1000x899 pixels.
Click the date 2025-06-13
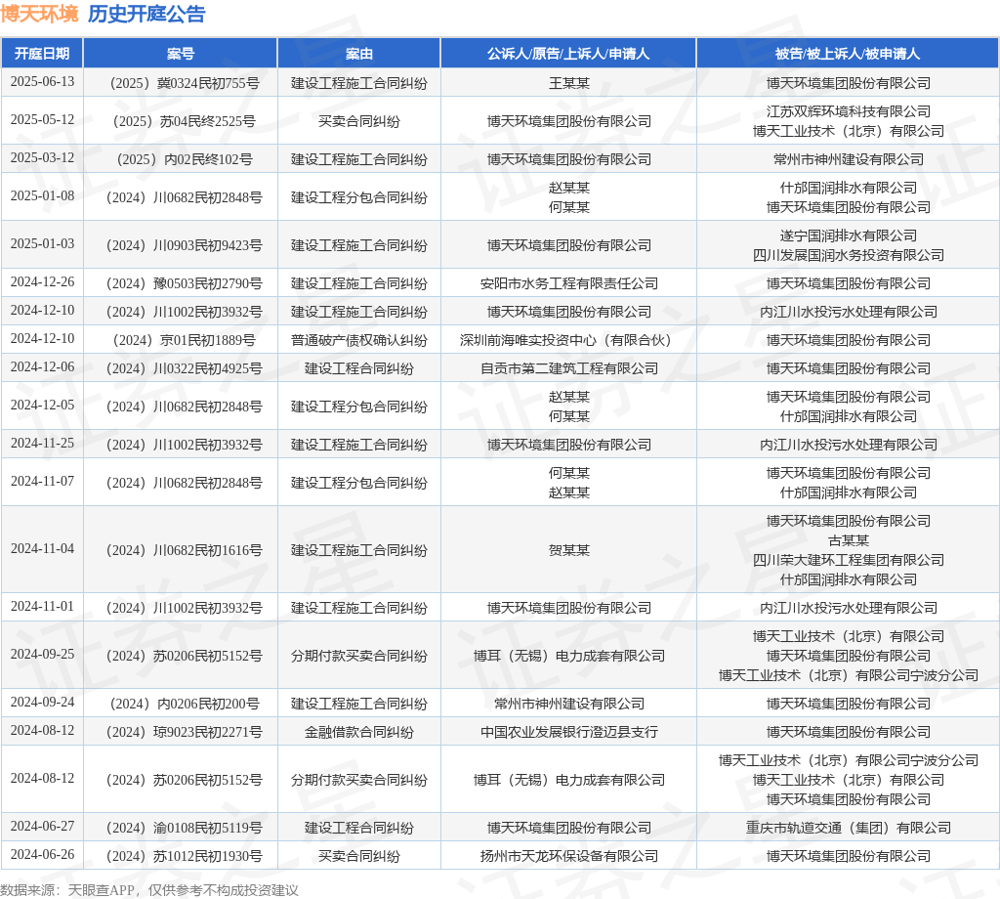[42, 82]
